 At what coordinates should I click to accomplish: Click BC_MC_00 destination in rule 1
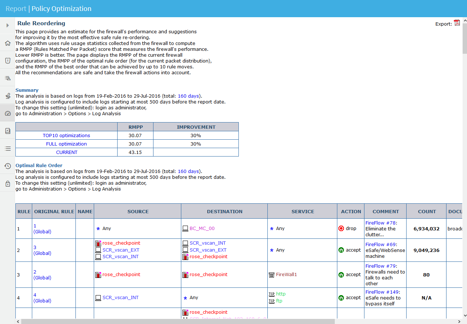click(202, 229)
